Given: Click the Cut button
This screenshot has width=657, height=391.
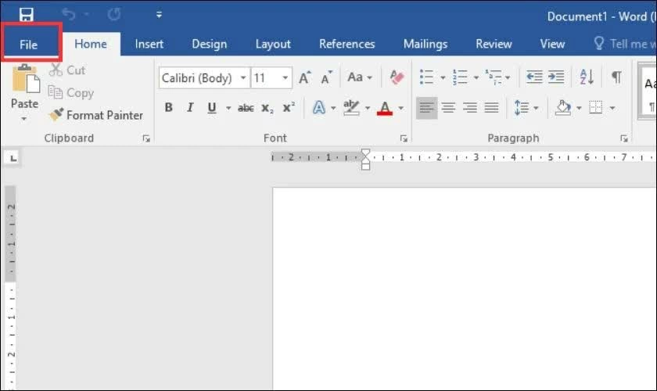Looking at the screenshot, I should tap(67, 70).
